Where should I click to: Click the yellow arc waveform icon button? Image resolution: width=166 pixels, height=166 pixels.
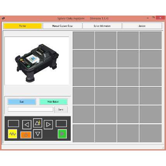pyautogui.click(x=12, y=134)
